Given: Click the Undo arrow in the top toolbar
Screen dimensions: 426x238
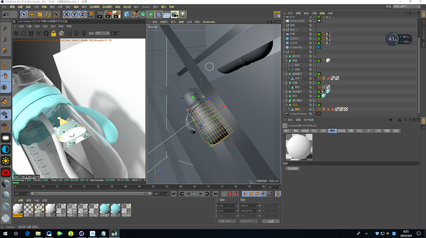Looking at the screenshot, I should pyautogui.click(x=6, y=14).
